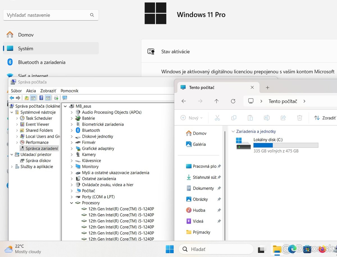Viewport: 337px width, 257px height.
Task: Select Bluetooth a zariadenia in Settings sidebar
Action: pyautogui.click(x=42, y=62)
